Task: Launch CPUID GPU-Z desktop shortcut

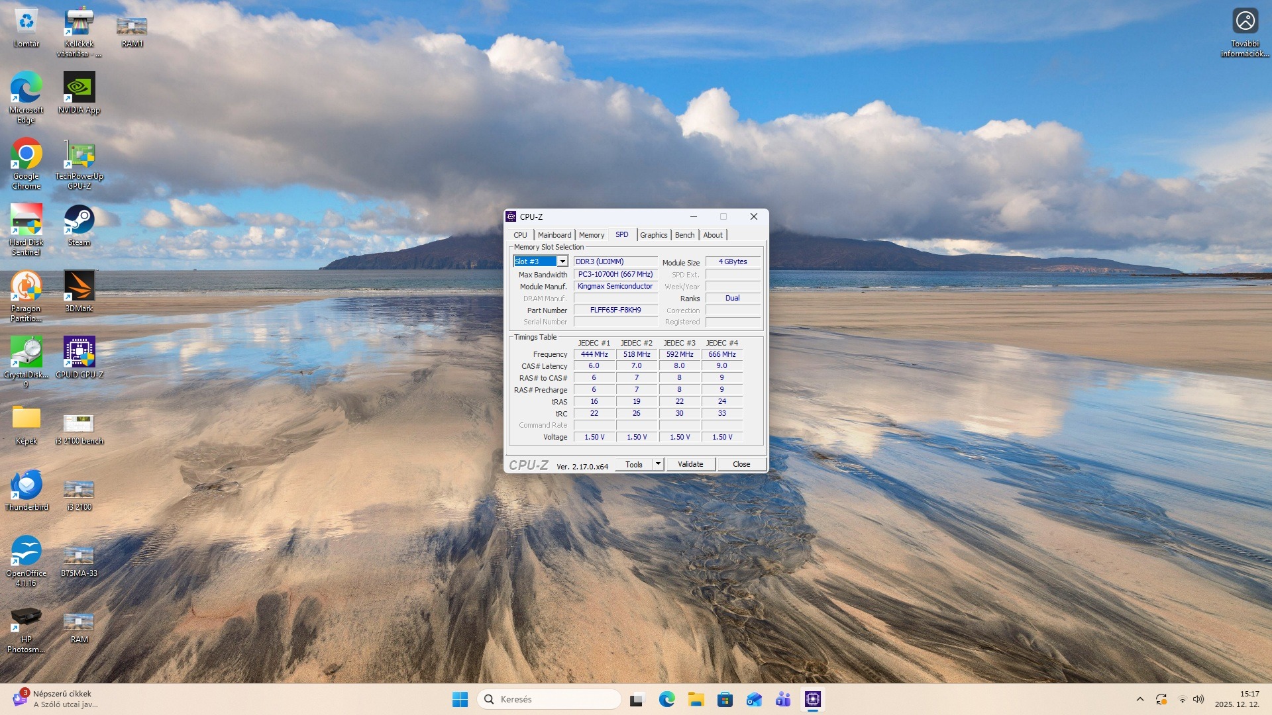Action: (x=79, y=352)
